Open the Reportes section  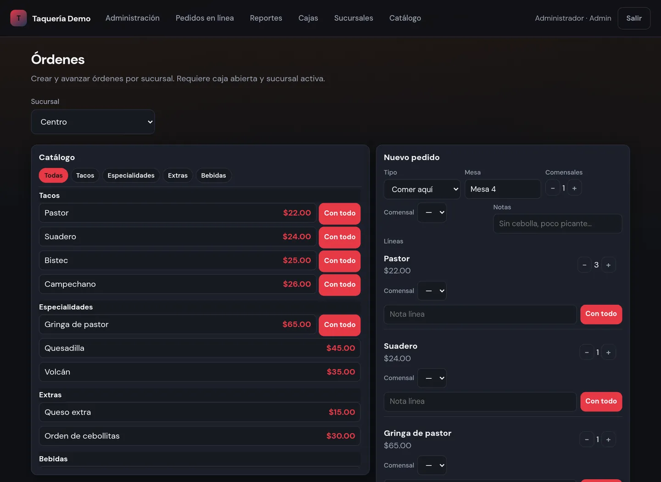click(x=266, y=18)
